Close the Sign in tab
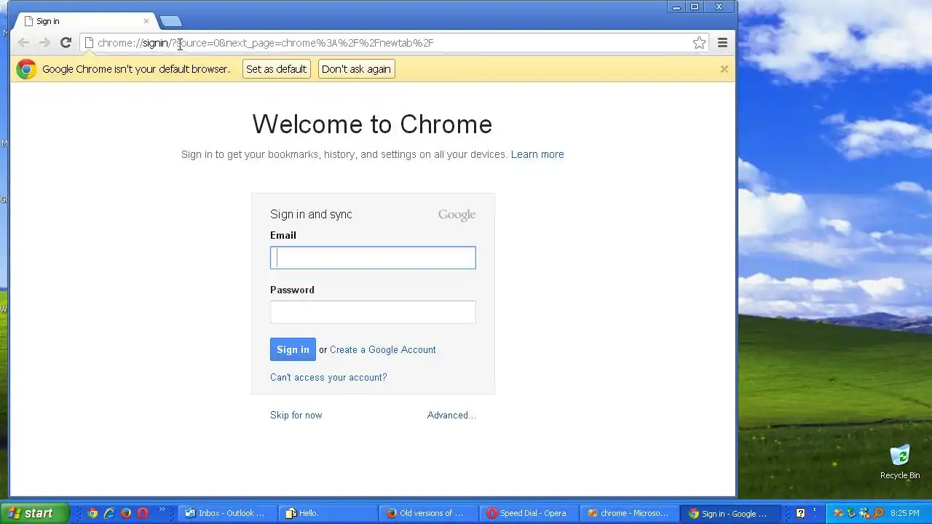 click(146, 21)
